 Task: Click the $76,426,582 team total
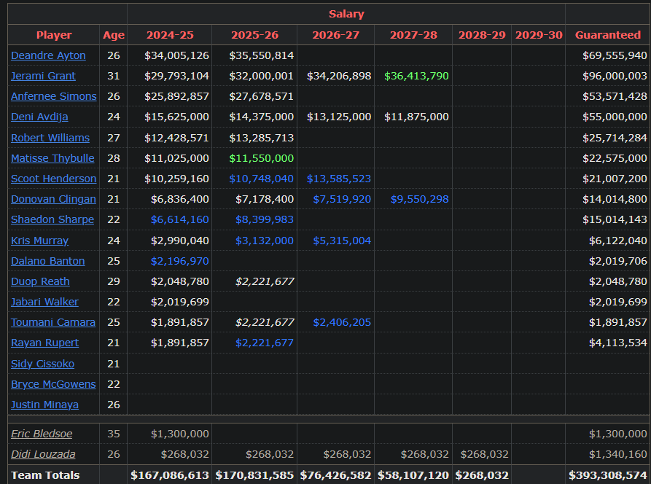335,475
